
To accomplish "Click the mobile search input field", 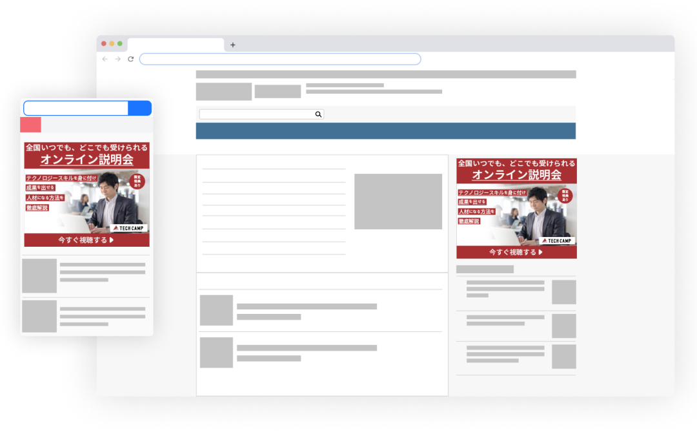I will point(76,108).
